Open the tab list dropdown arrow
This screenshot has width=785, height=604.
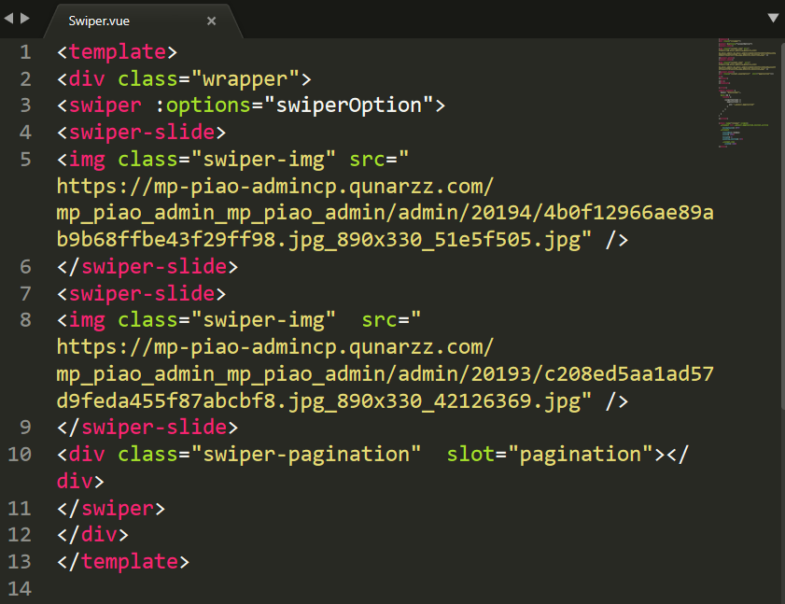tap(773, 18)
